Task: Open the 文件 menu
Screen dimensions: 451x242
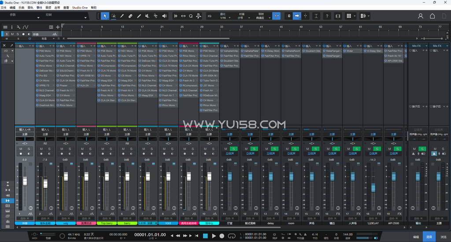Action: (x=4, y=8)
